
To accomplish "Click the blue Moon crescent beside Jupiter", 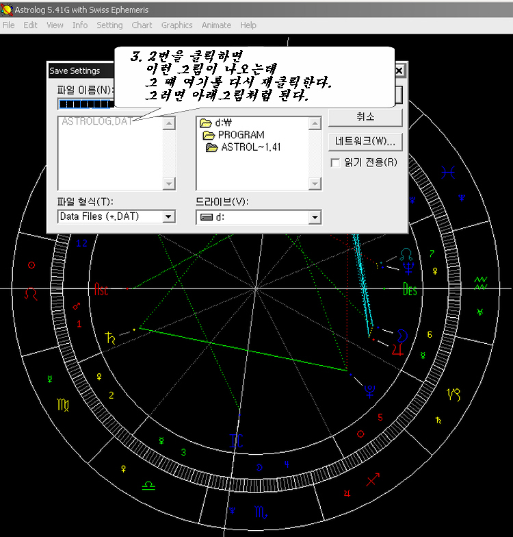I will tap(402, 336).
